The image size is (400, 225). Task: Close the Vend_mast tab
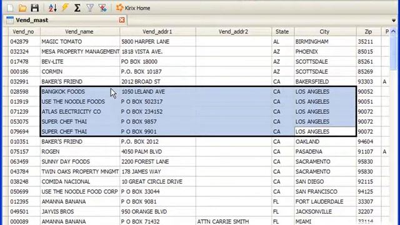[x=122, y=20]
